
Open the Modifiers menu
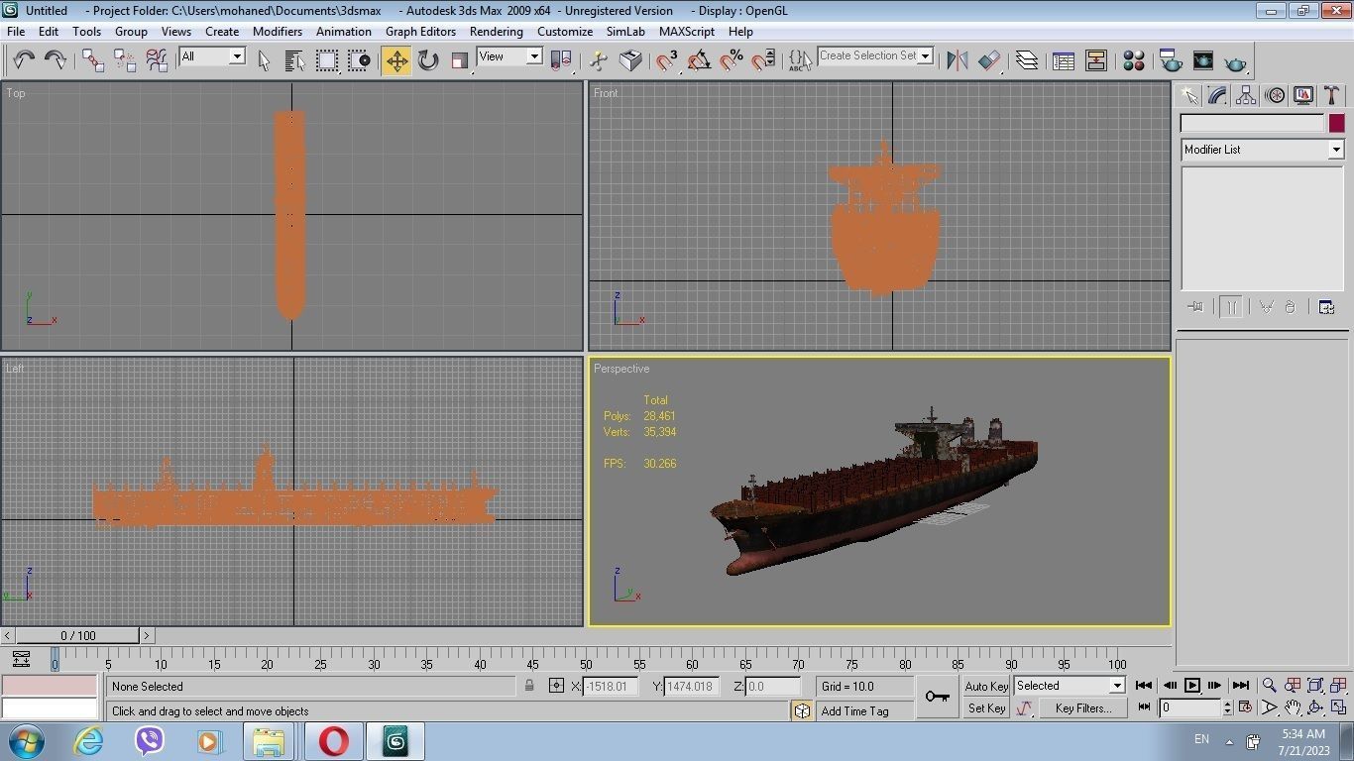coord(278,32)
